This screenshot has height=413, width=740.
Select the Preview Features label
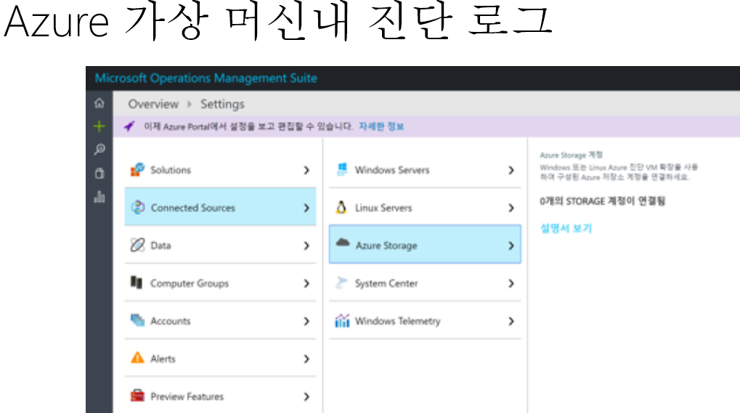tap(187, 396)
